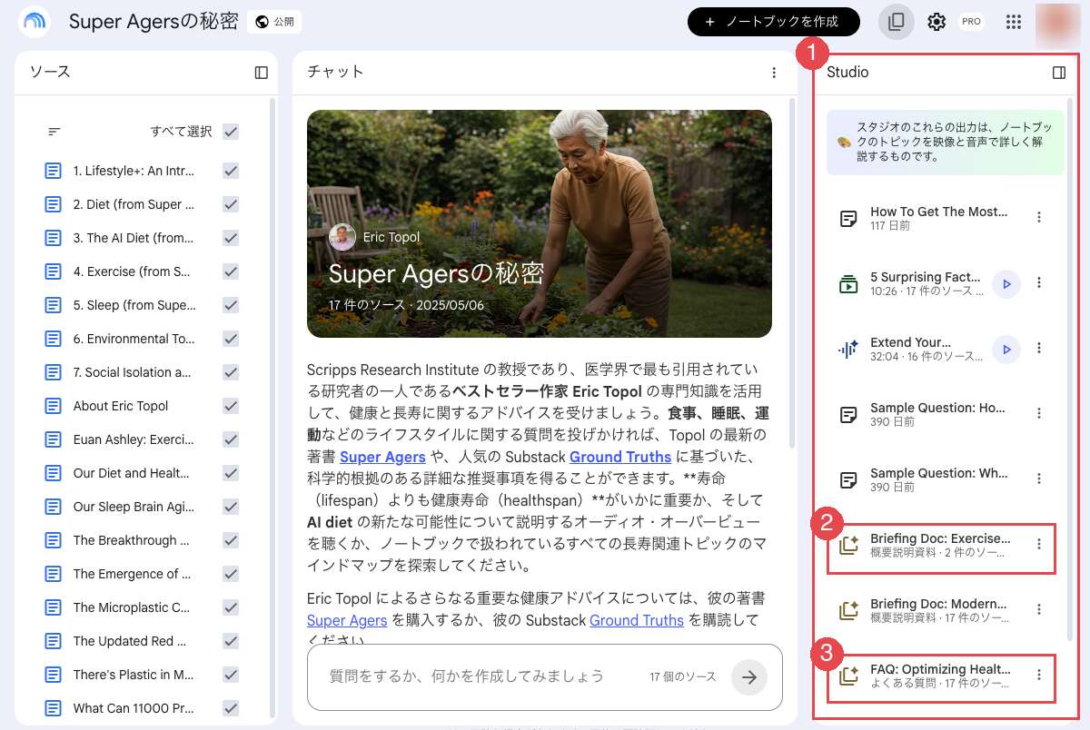This screenshot has width=1090, height=730.
Task: Open the settings gear icon
Action: [x=936, y=22]
